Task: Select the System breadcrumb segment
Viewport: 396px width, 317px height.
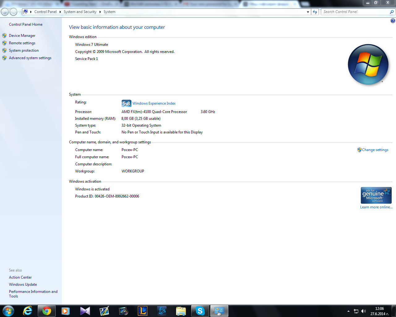Action: click(110, 12)
